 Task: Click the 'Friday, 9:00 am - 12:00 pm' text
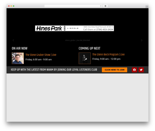(106, 59)
